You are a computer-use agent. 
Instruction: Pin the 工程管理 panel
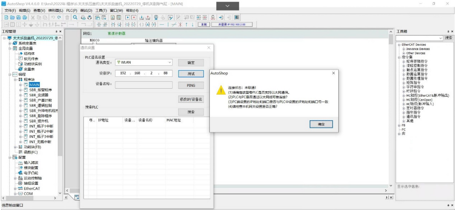click(56, 31)
